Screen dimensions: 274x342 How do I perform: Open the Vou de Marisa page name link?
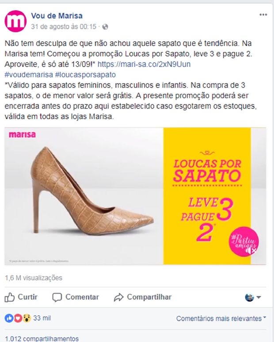(57, 16)
